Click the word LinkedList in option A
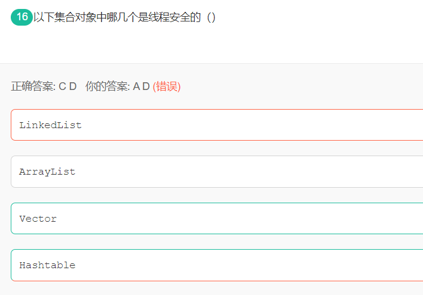The height and width of the screenshot is (295, 423). point(50,125)
